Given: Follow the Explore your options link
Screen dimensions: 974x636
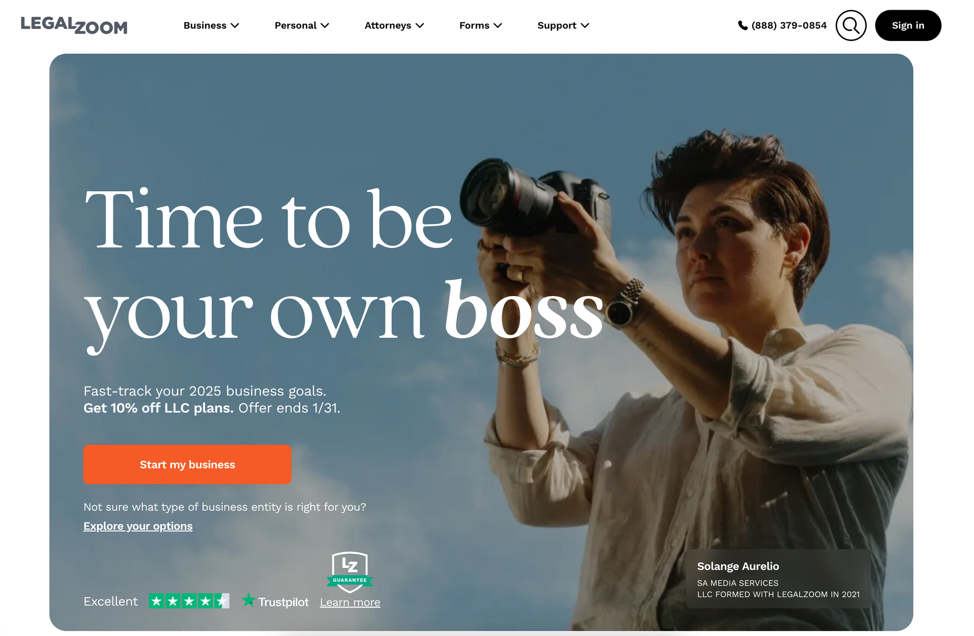Looking at the screenshot, I should pyautogui.click(x=138, y=526).
